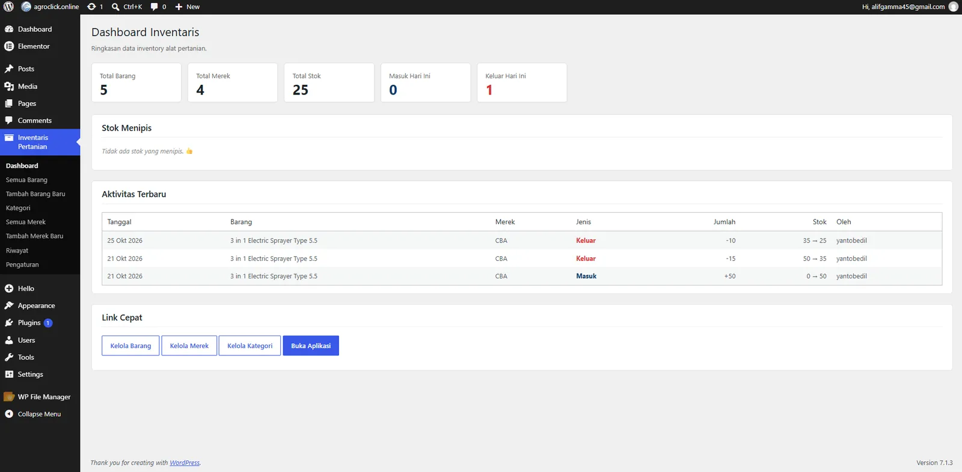
Task: Click Keluar label in the -15 row
Action: 586,259
